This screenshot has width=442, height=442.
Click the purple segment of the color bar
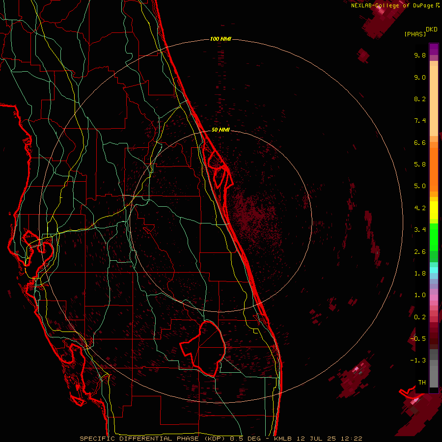coord(434,49)
